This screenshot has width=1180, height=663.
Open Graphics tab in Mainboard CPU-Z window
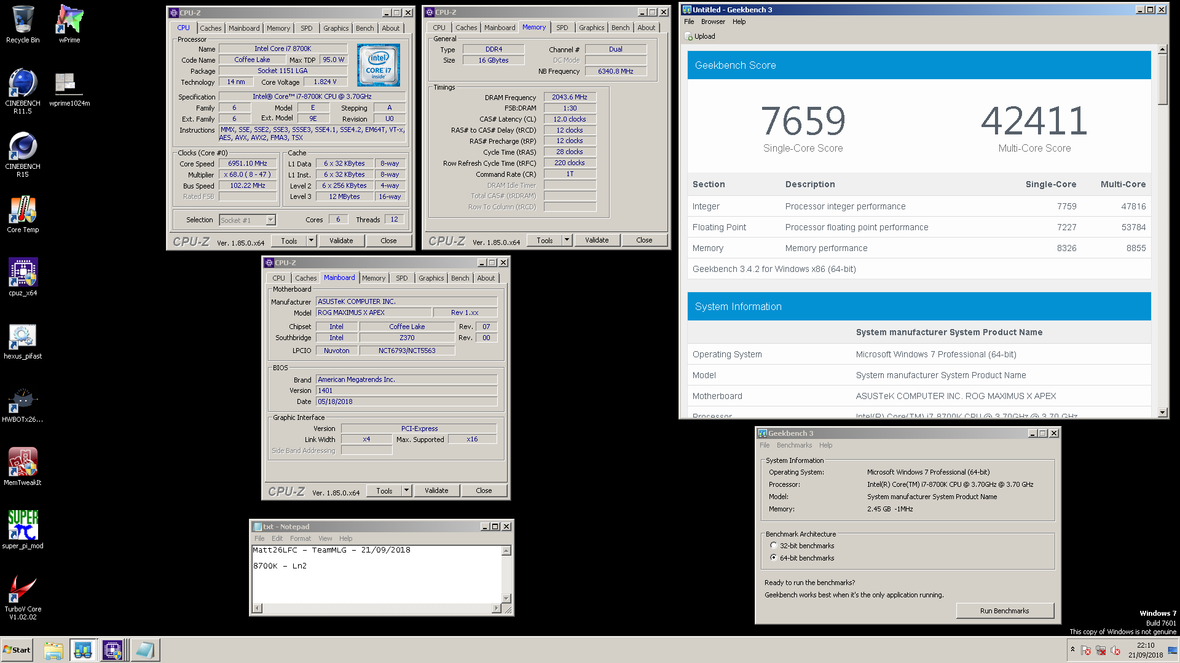tap(431, 278)
